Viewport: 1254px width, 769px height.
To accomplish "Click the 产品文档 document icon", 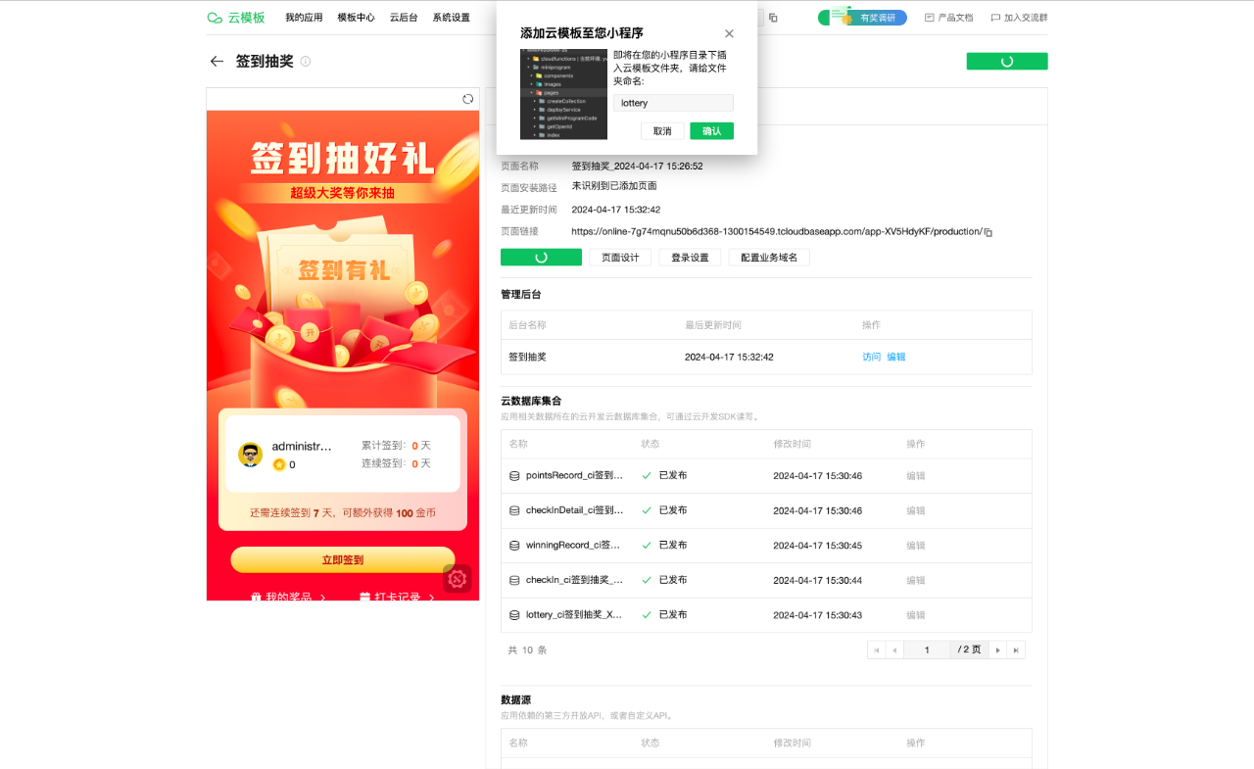I will [930, 18].
